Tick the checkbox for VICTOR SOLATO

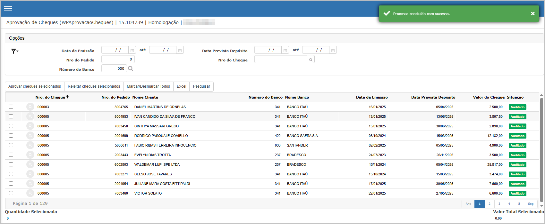coord(11,193)
